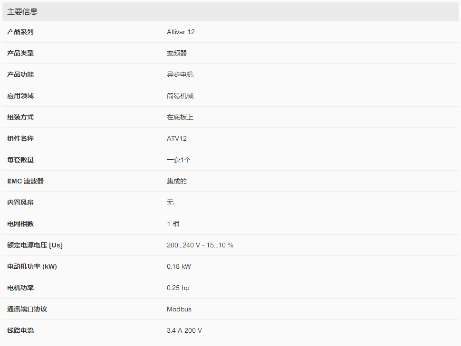Click the 0.18 kW value
The image size is (461, 346).
pyautogui.click(x=179, y=266)
